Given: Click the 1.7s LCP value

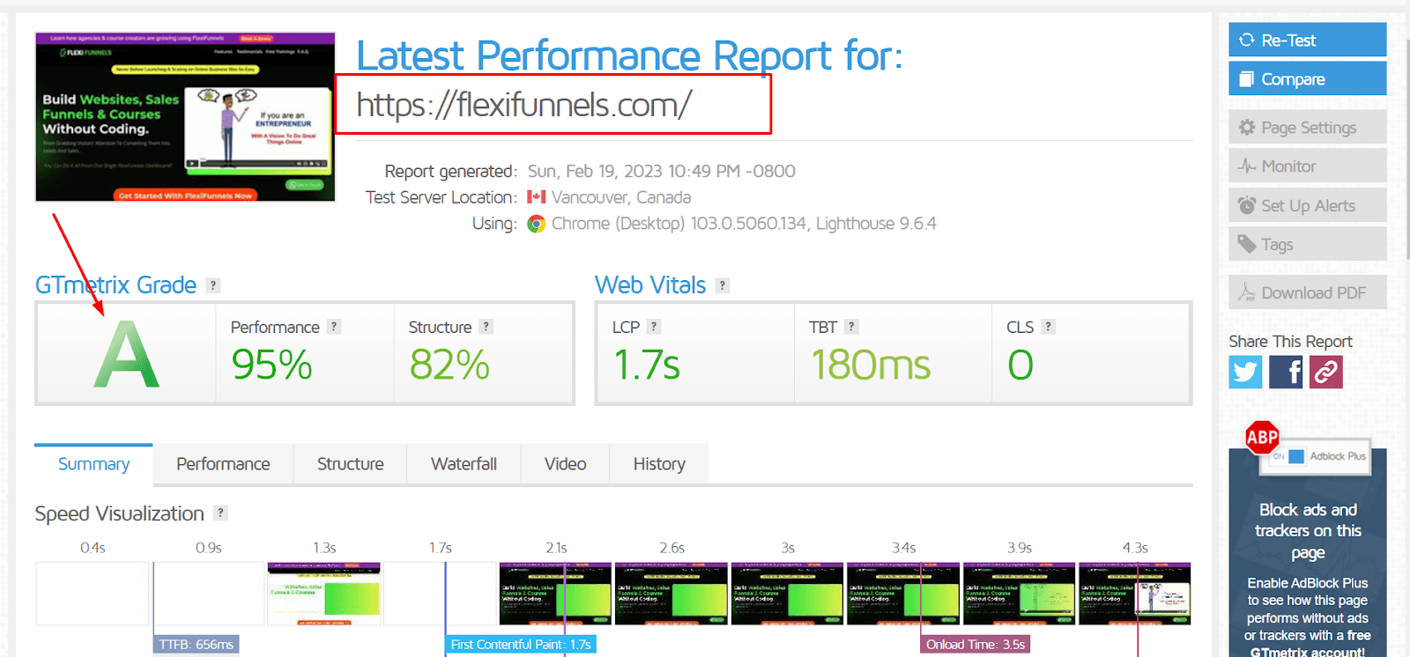Looking at the screenshot, I should 647,365.
